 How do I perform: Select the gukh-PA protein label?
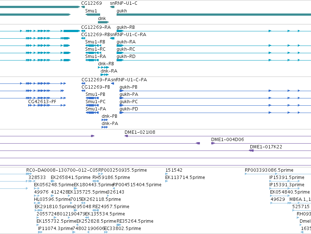pos(129,94)
